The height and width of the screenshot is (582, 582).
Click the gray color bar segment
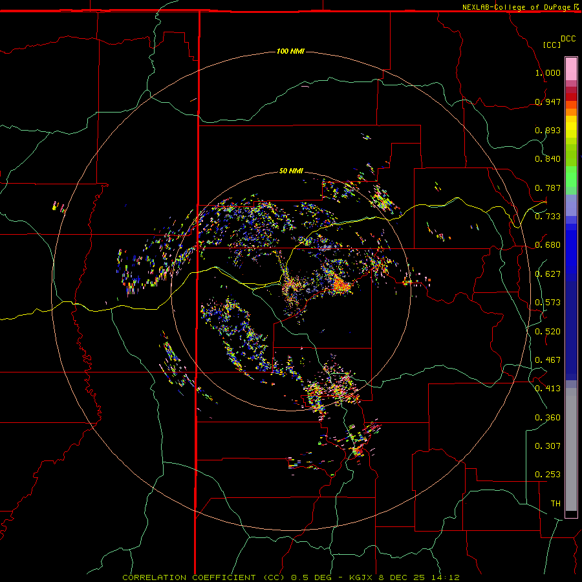(x=571, y=449)
